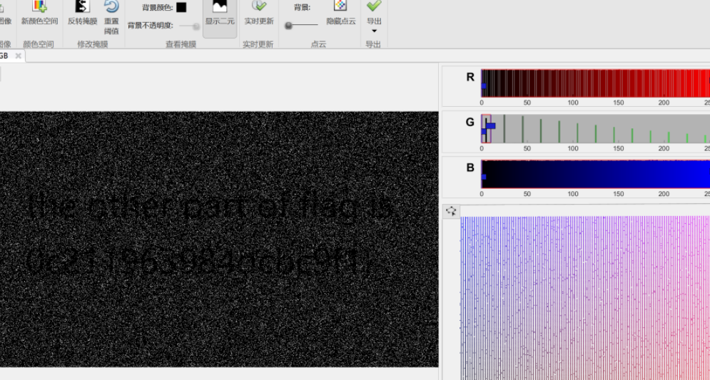Open the Export (导出) dropdown arrow
The height and width of the screenshot is (380, 710).
click(x=374, y=31)
